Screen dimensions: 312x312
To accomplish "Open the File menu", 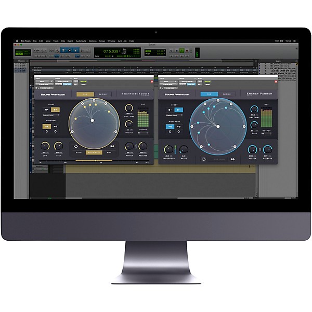I will (x=35, y=41).
